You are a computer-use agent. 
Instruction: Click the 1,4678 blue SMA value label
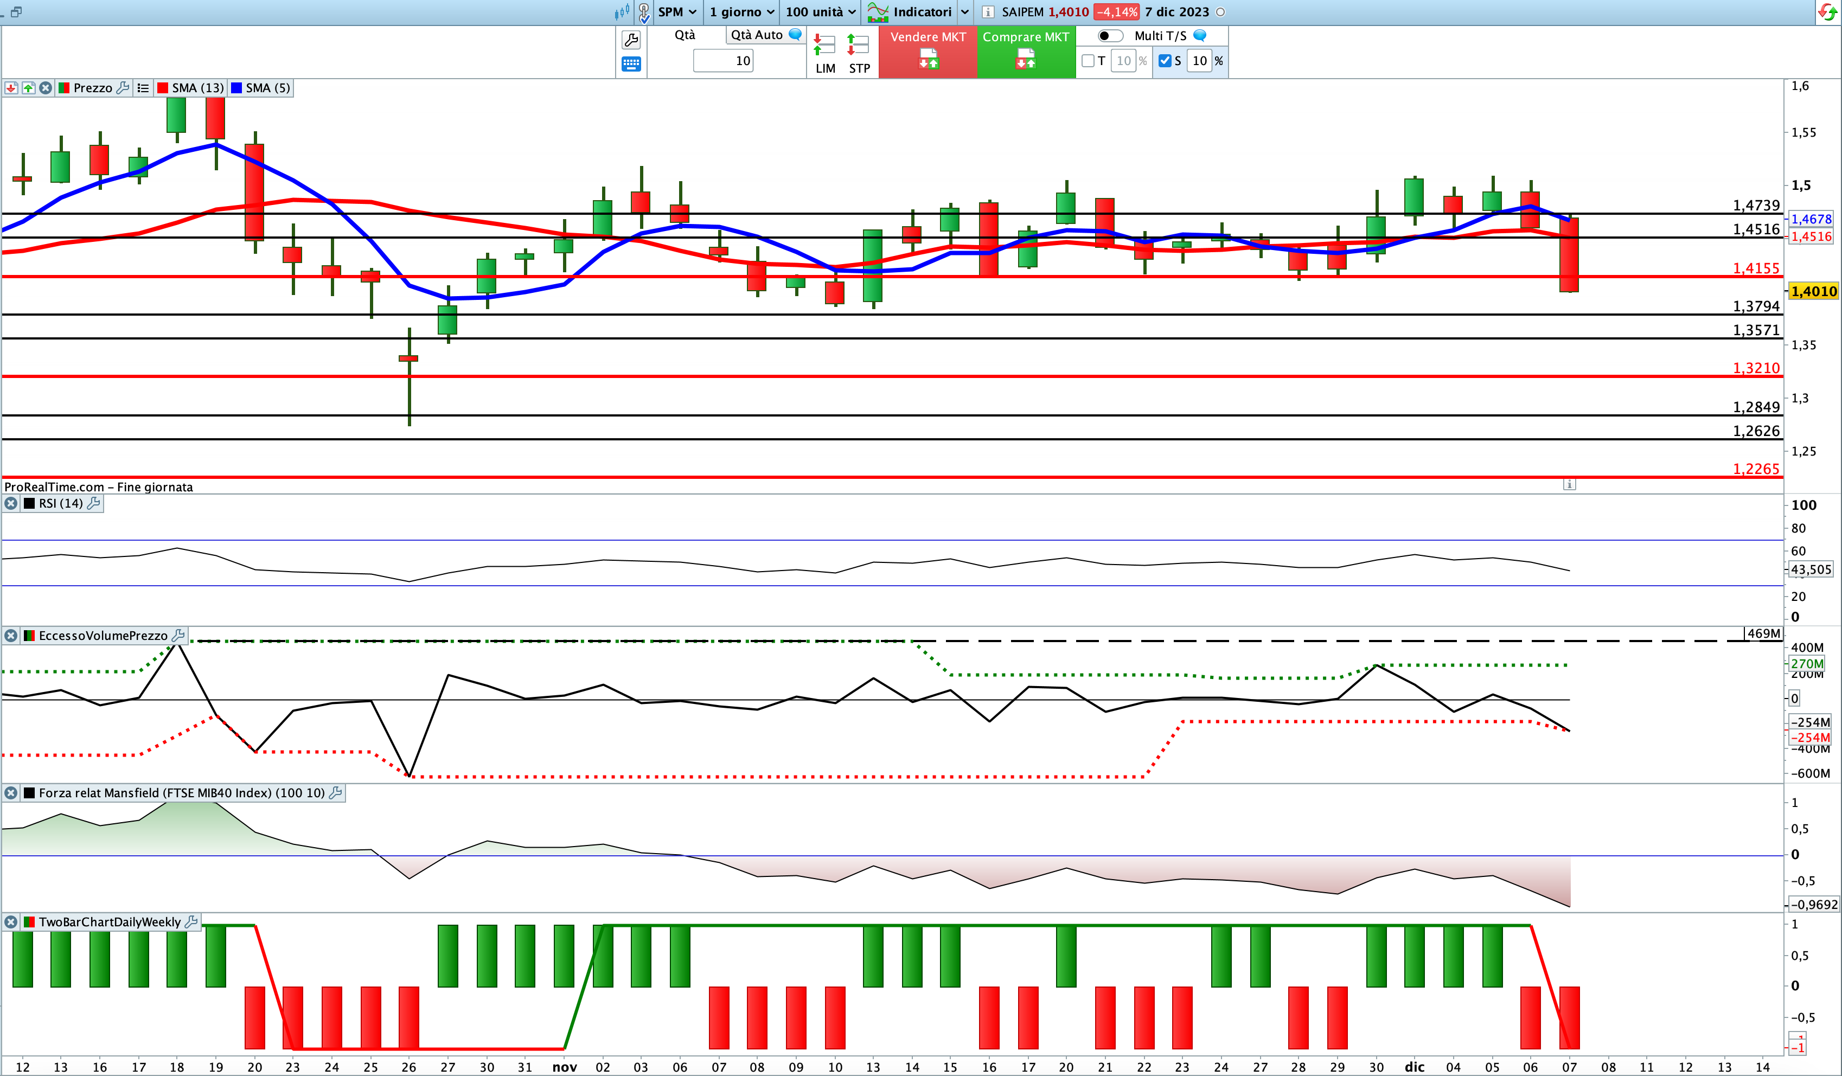[1811, 219]
